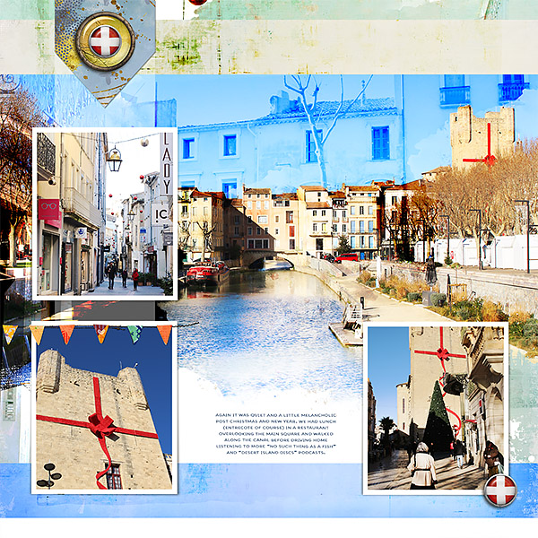Click the red boat moored on the canal
The image size is (538, 538).
(208, 273)
